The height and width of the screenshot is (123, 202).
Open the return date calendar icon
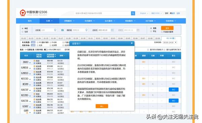tap(138, 30)
